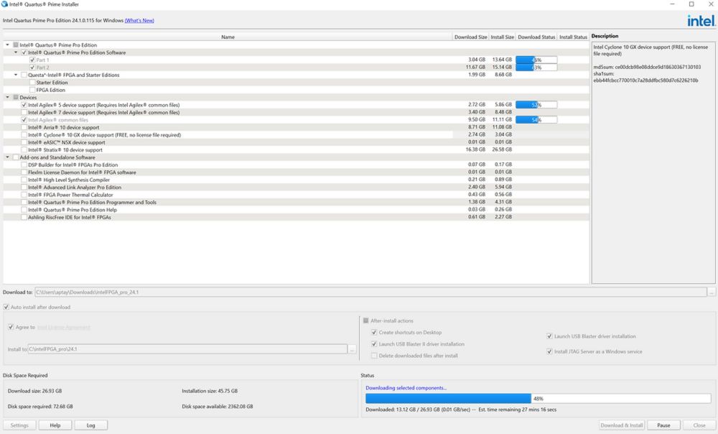Viewport: 718px width, 434px height.
Task: Click the Download Size column header
Action: (470, 37)
